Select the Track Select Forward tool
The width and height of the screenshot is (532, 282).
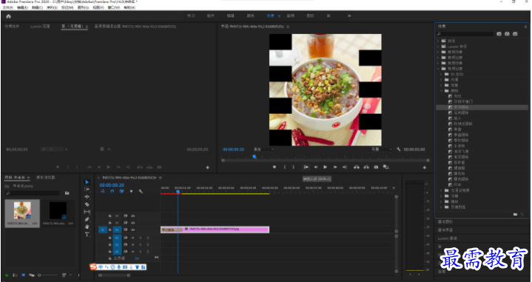click(x=87, y=189)
